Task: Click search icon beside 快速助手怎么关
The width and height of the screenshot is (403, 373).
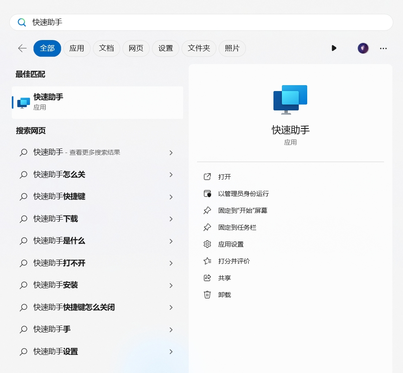Action: click(x=23, y=174)
